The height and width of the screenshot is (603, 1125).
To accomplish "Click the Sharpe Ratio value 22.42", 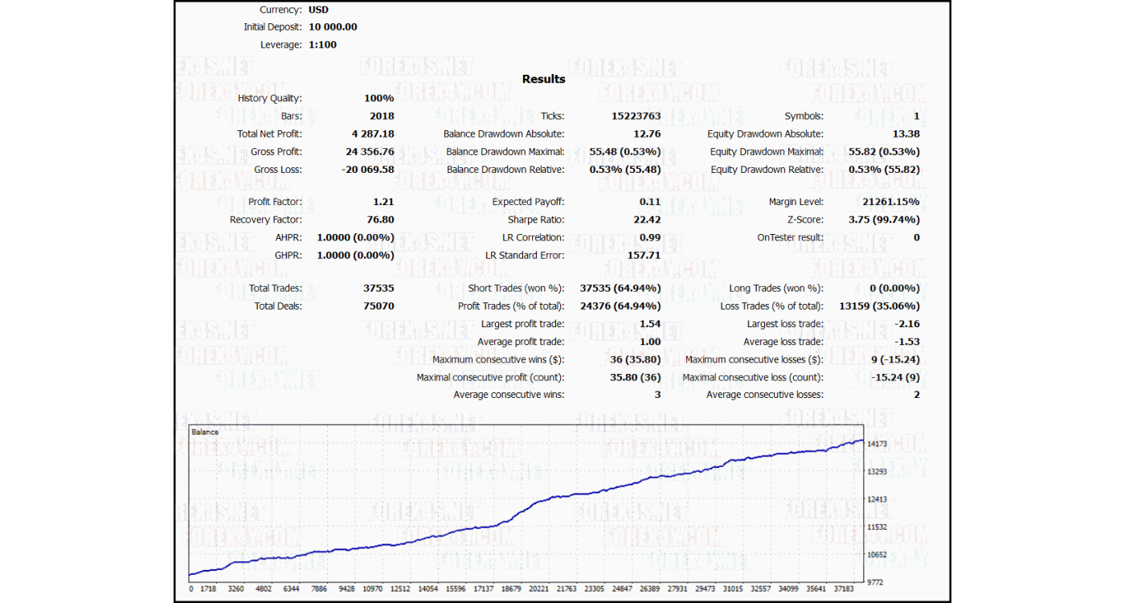I will (648, 219).
